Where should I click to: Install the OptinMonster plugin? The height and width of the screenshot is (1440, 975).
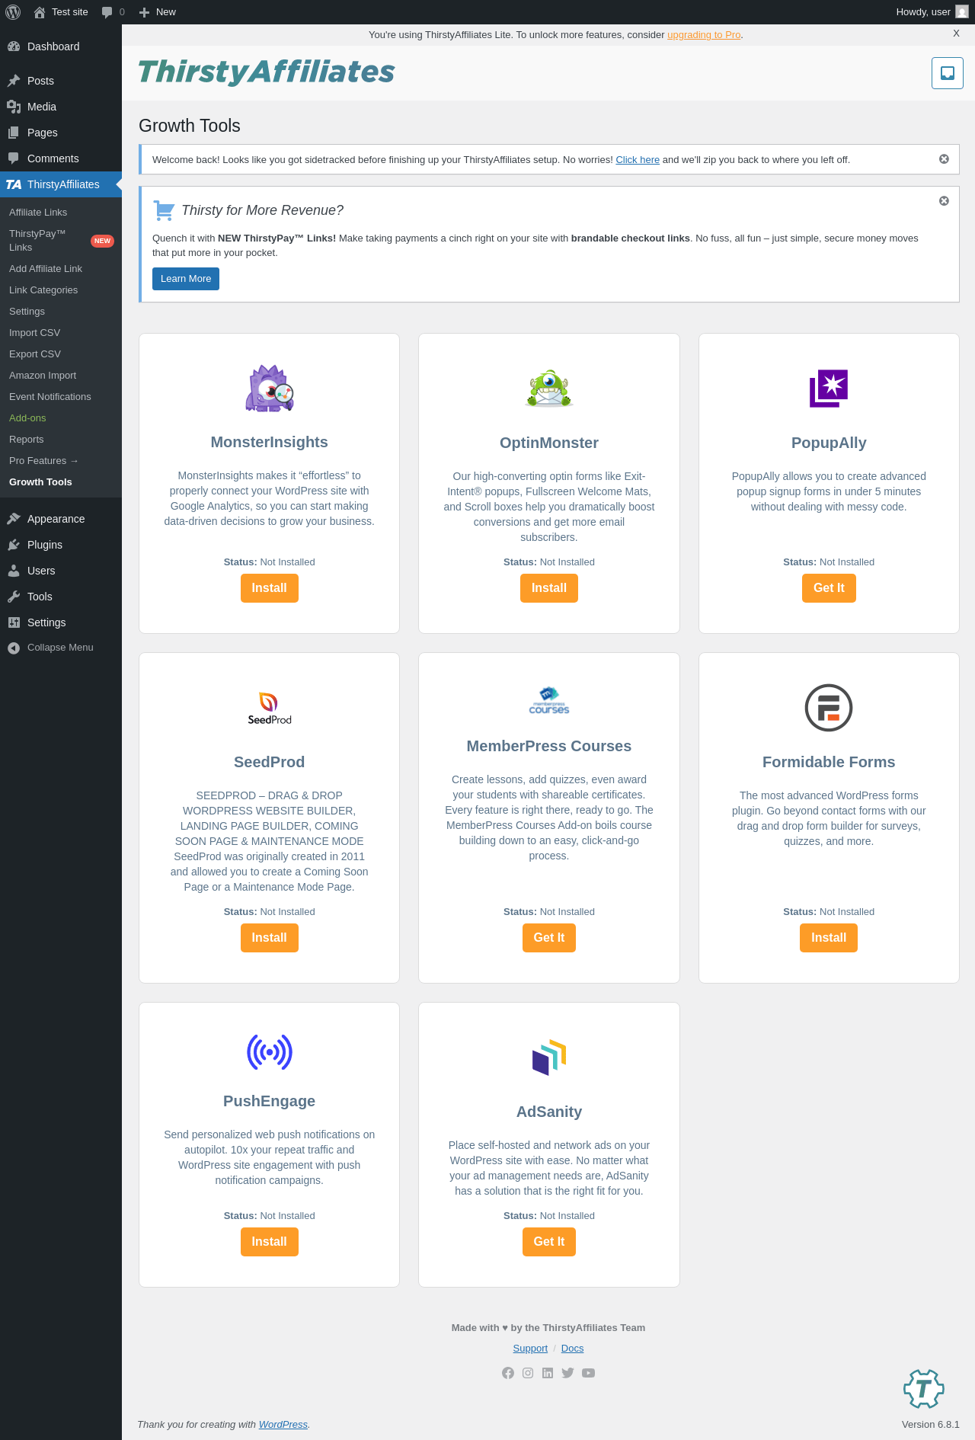pyautogui.click(x=549, y=588)
